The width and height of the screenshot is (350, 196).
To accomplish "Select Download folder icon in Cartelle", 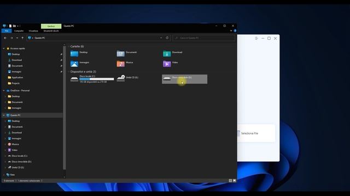I will click(x=167, y=53).
